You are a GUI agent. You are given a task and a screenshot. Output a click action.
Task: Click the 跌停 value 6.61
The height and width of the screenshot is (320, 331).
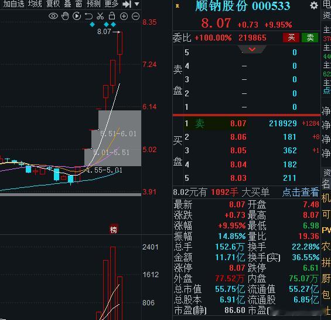(311, 268)
